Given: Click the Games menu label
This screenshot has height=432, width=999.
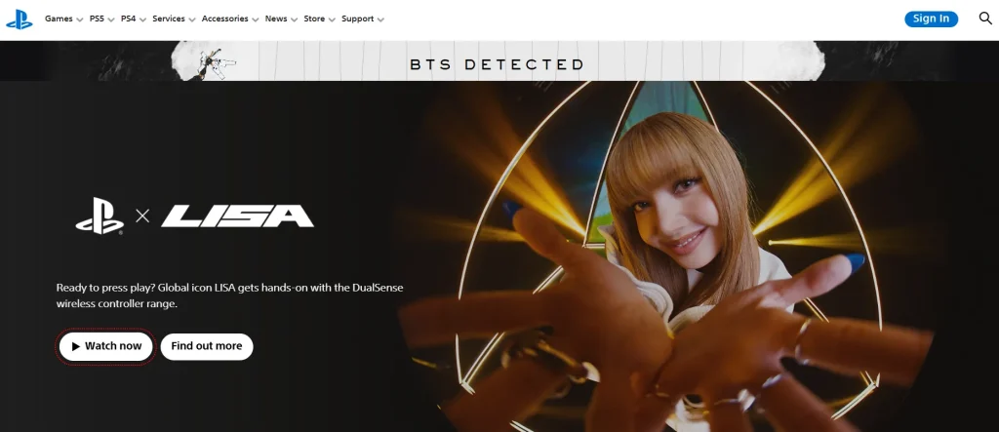Looking at the screenshot, I should click(59, 19).
